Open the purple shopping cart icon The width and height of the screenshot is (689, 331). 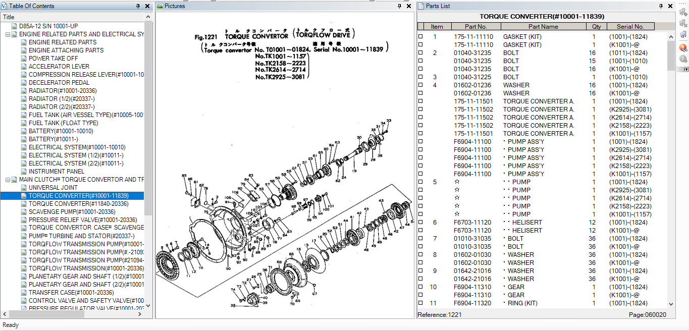(683, 34)
